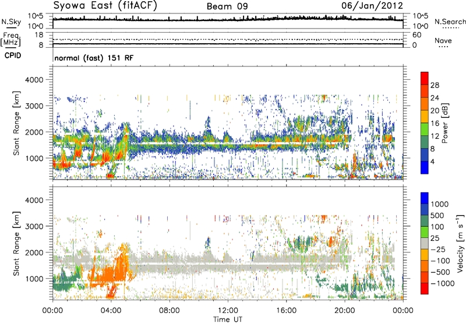The height and width of the screenshot is (323, 466).
Task: Click the '04:00' time tick label
Action: (111, 311)
